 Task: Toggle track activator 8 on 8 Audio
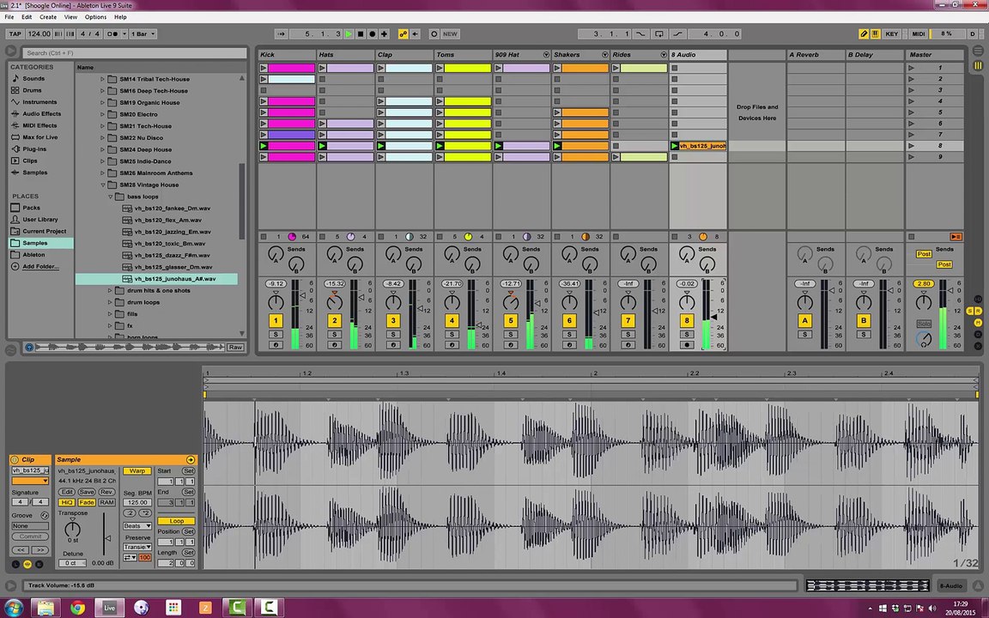coord(687,321)
